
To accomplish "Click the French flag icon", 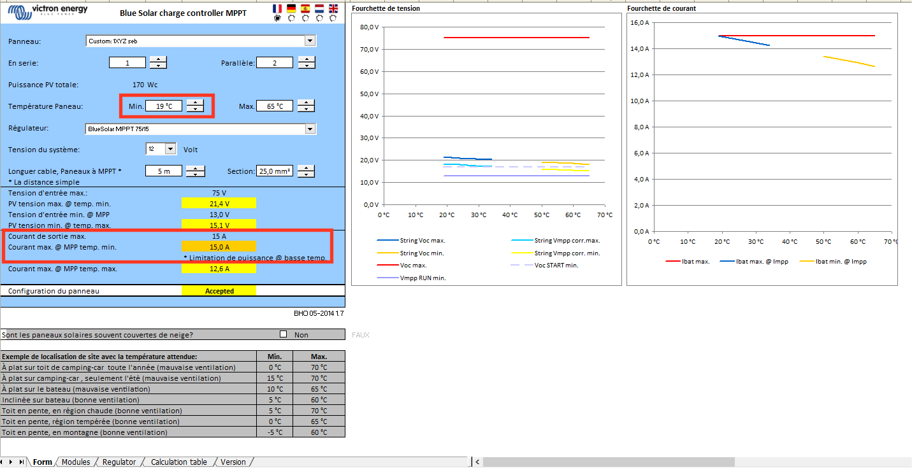I will click(x=277, y=8).
